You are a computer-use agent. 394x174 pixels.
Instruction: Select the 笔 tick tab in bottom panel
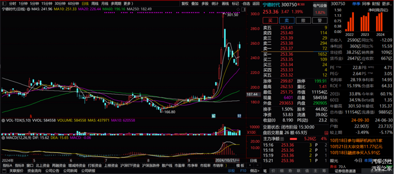pos(265,171)
